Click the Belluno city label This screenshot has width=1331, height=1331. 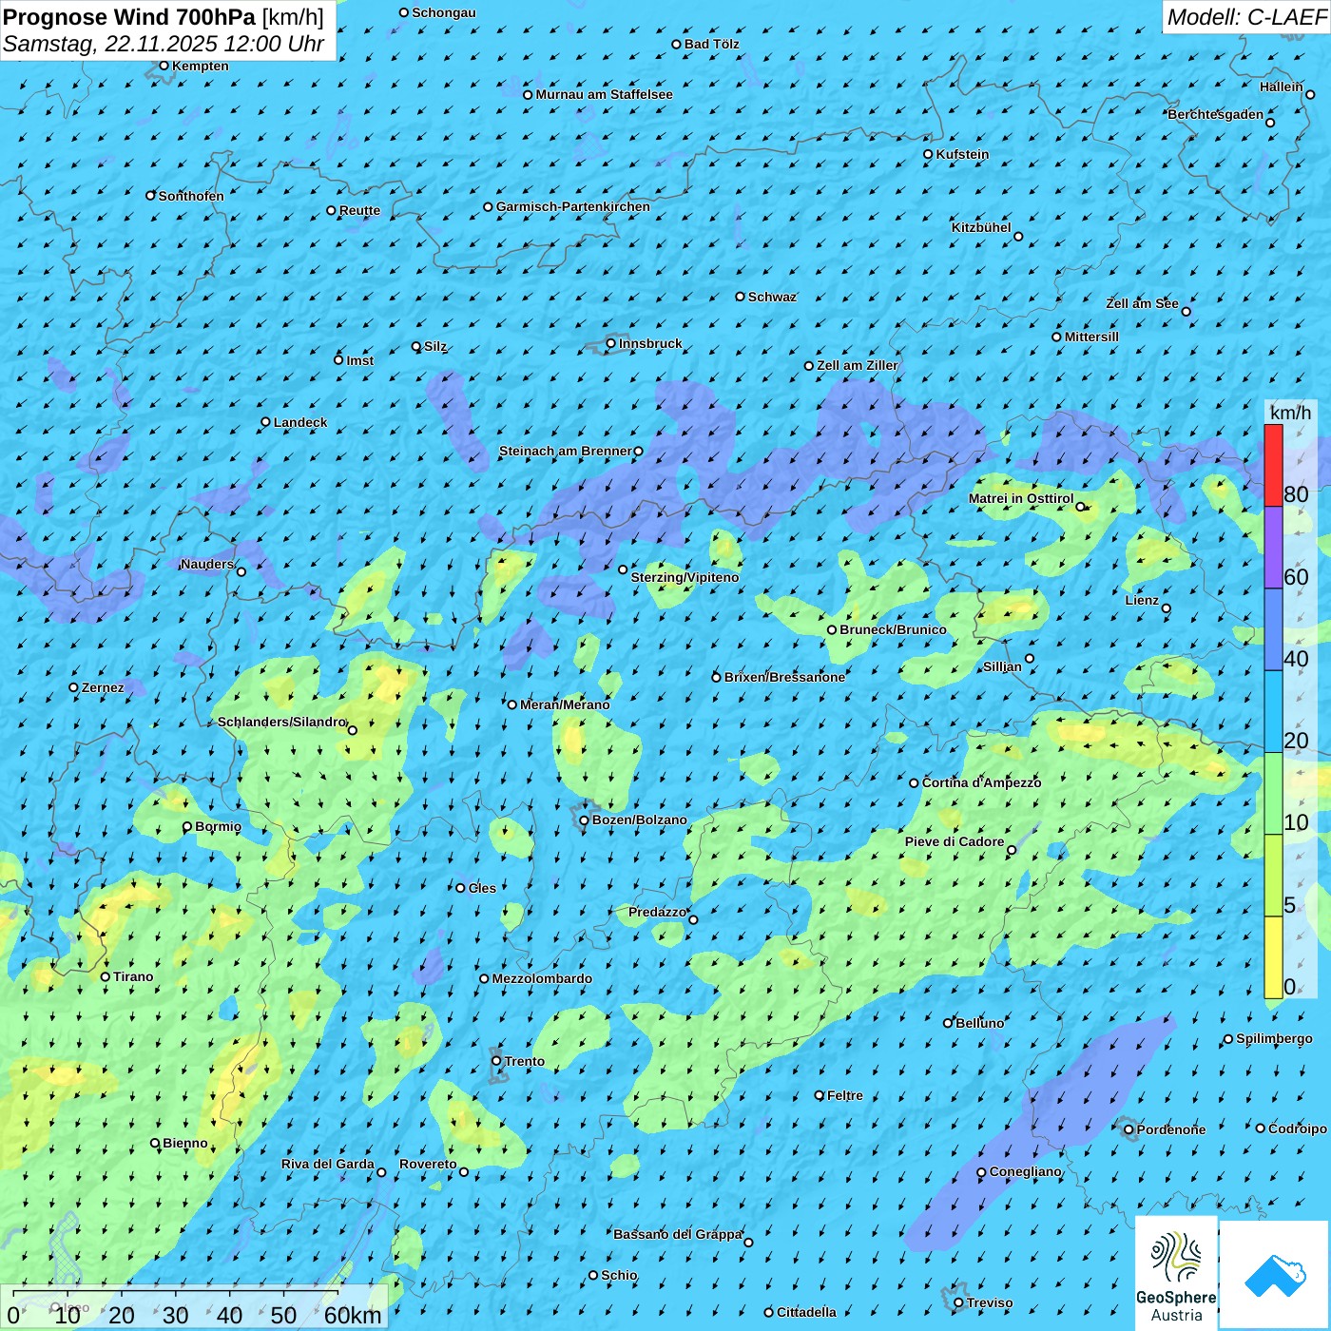979,1023
